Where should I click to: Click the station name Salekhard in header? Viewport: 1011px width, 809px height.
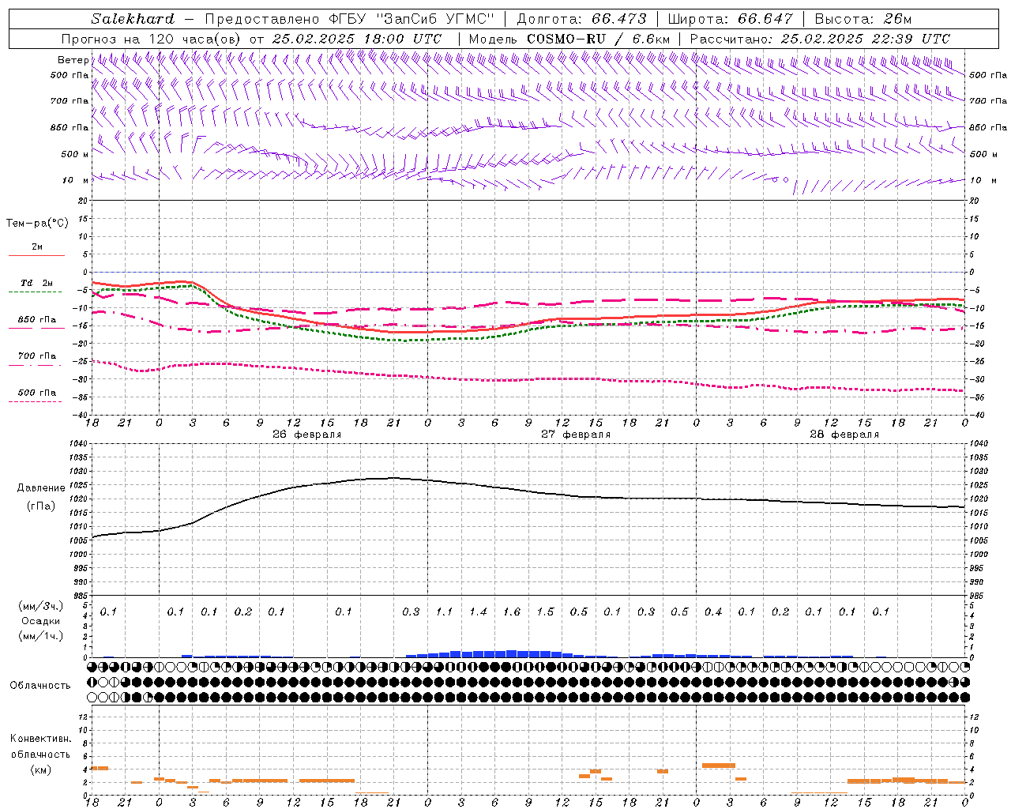(132, 19)
